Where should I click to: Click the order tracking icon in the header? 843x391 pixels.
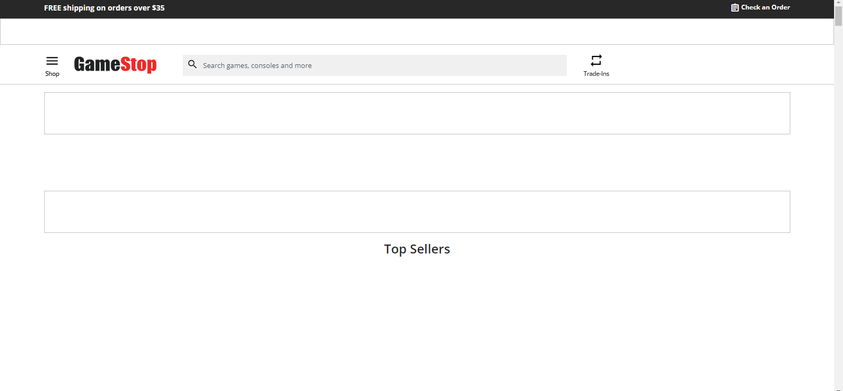pos(735,7)
